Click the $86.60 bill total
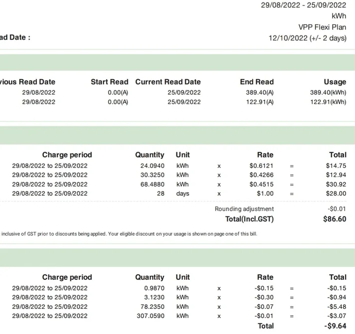Screen dimensions: 355x334 pos(334,219)
